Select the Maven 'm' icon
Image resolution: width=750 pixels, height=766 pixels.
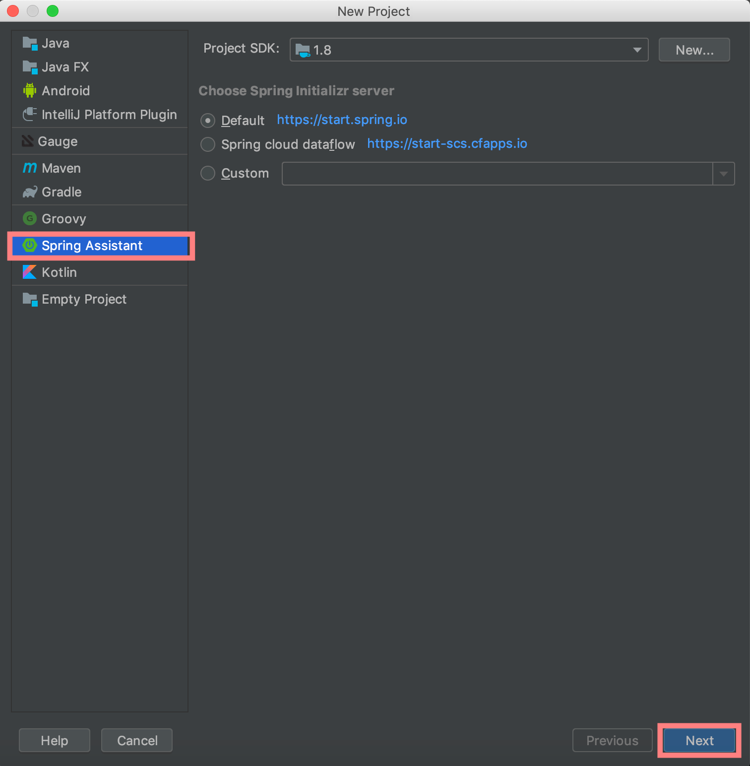[x=30, y=168]
